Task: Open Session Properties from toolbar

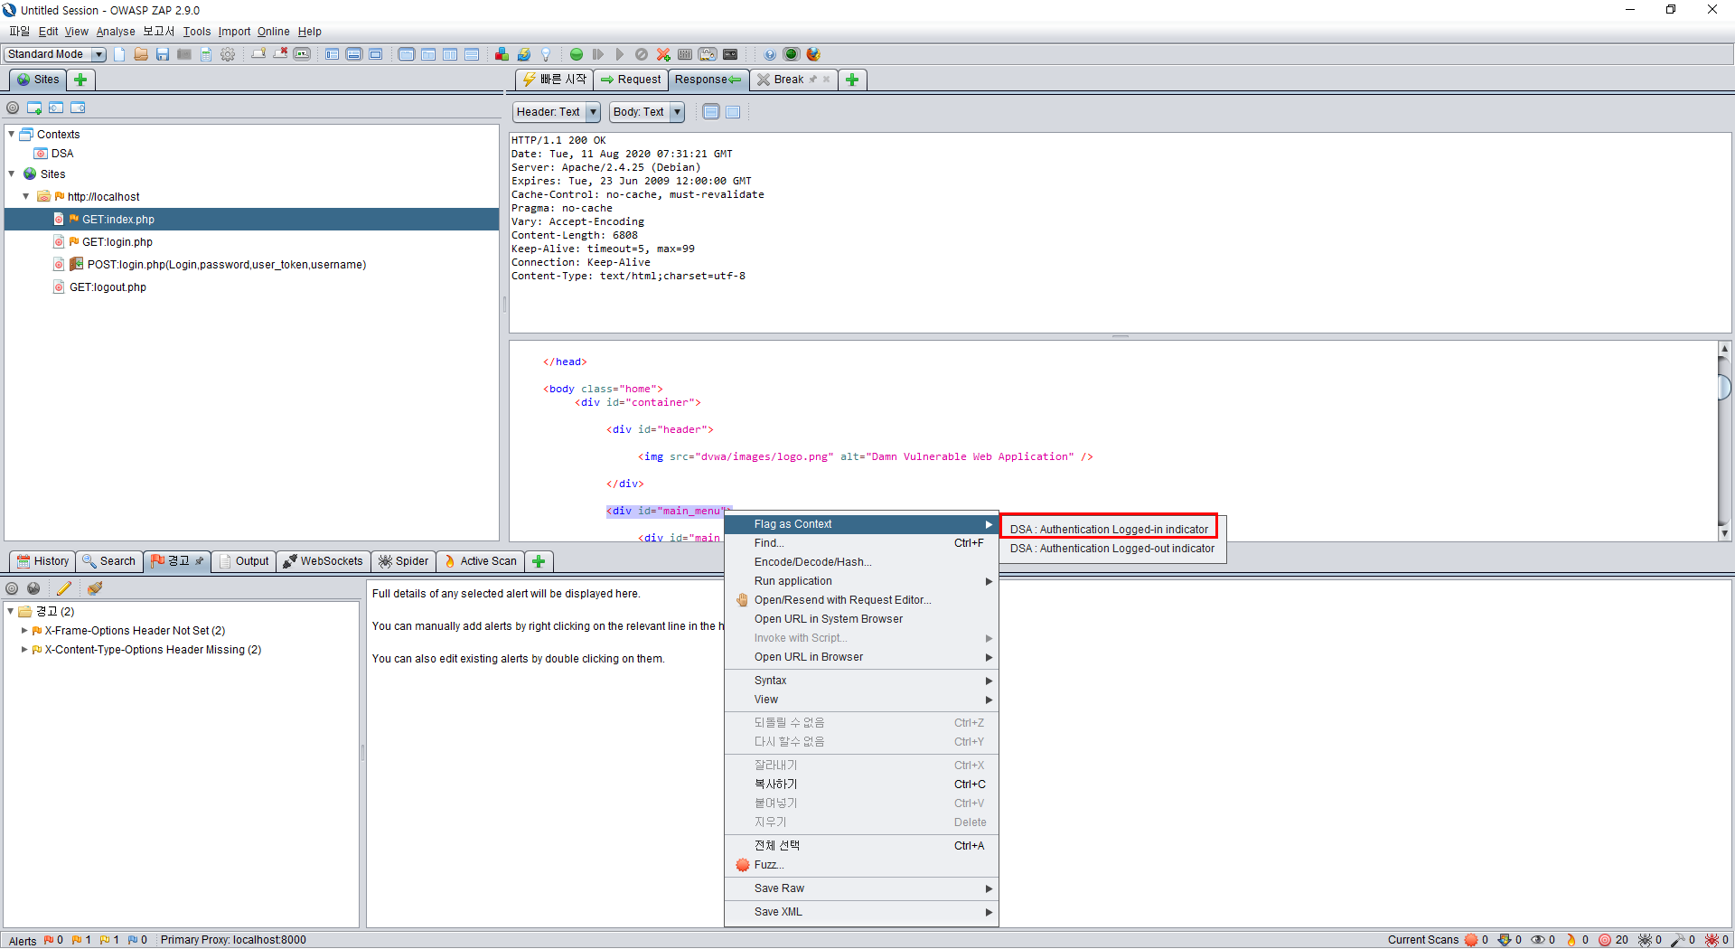Action: 206,54
